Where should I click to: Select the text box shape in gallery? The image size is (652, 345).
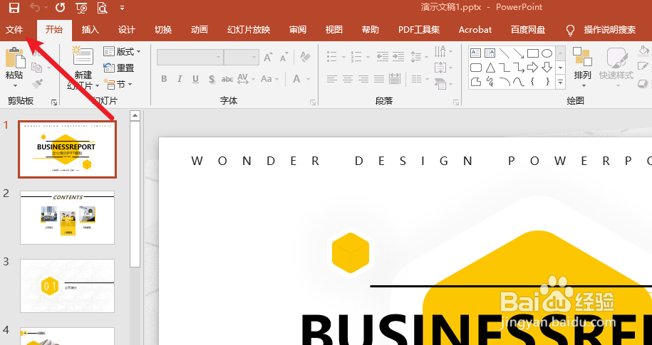(x=475, y=53)
